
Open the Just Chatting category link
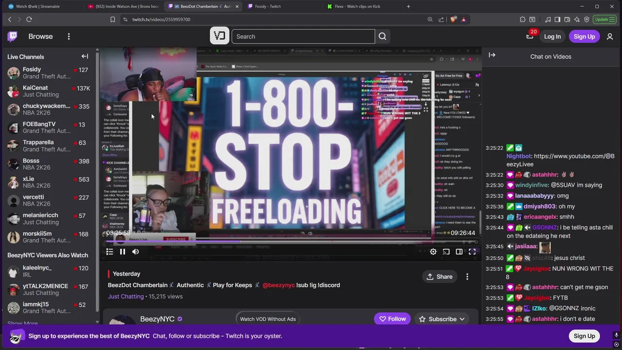coord(126,296)
